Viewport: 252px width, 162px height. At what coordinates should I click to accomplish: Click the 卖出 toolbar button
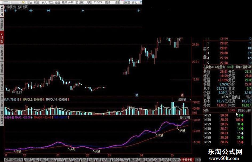tap(51, 2)
